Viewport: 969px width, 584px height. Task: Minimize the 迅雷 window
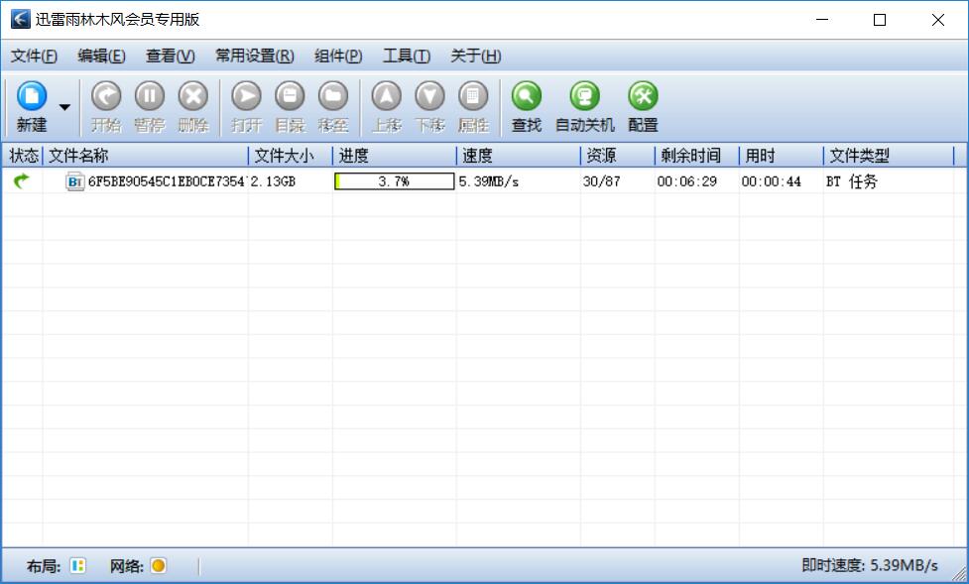tap(822, 20)
